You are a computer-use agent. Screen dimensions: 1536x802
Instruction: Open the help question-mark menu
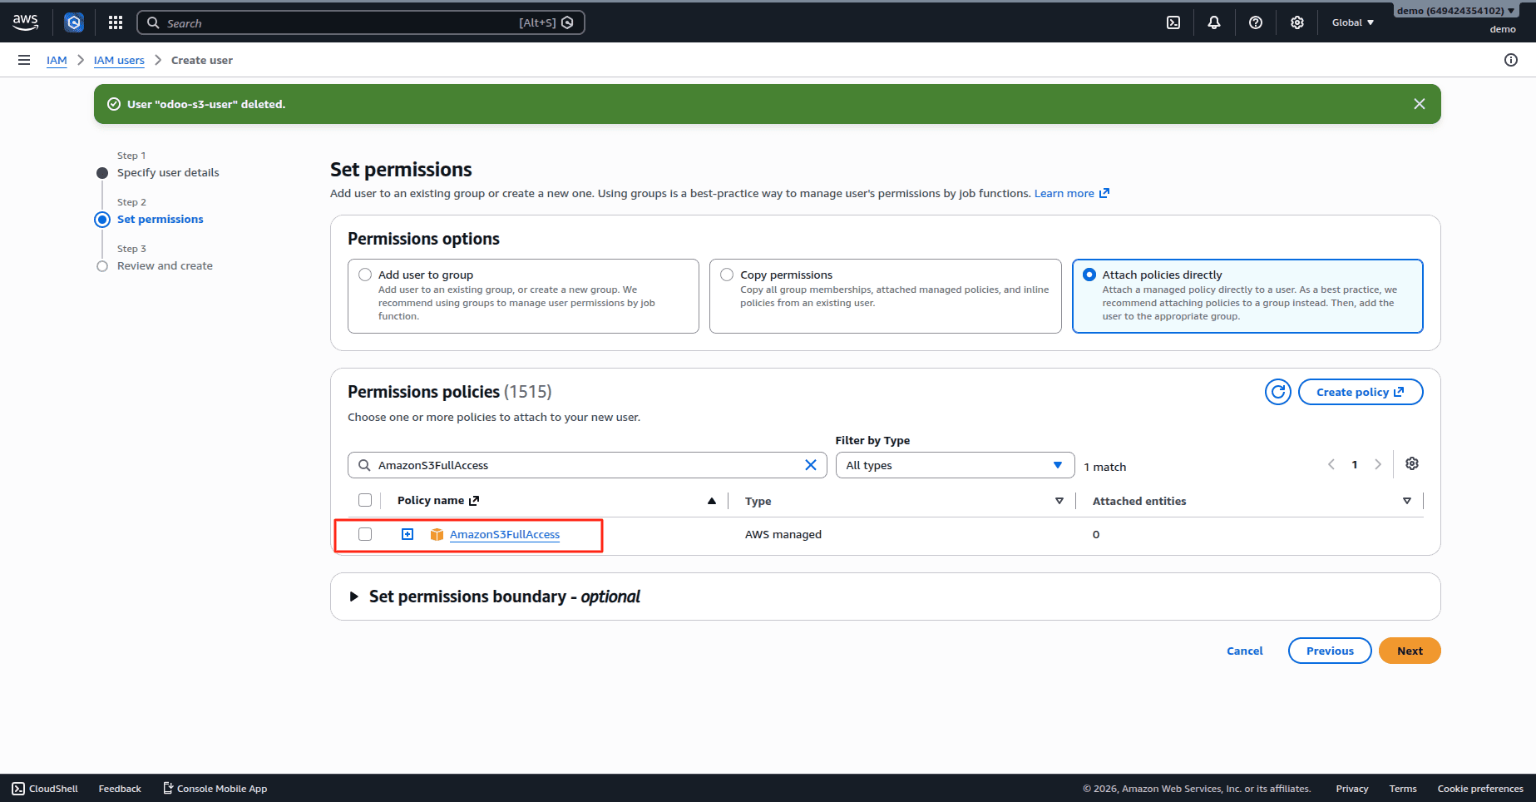tap(1256, 22)
